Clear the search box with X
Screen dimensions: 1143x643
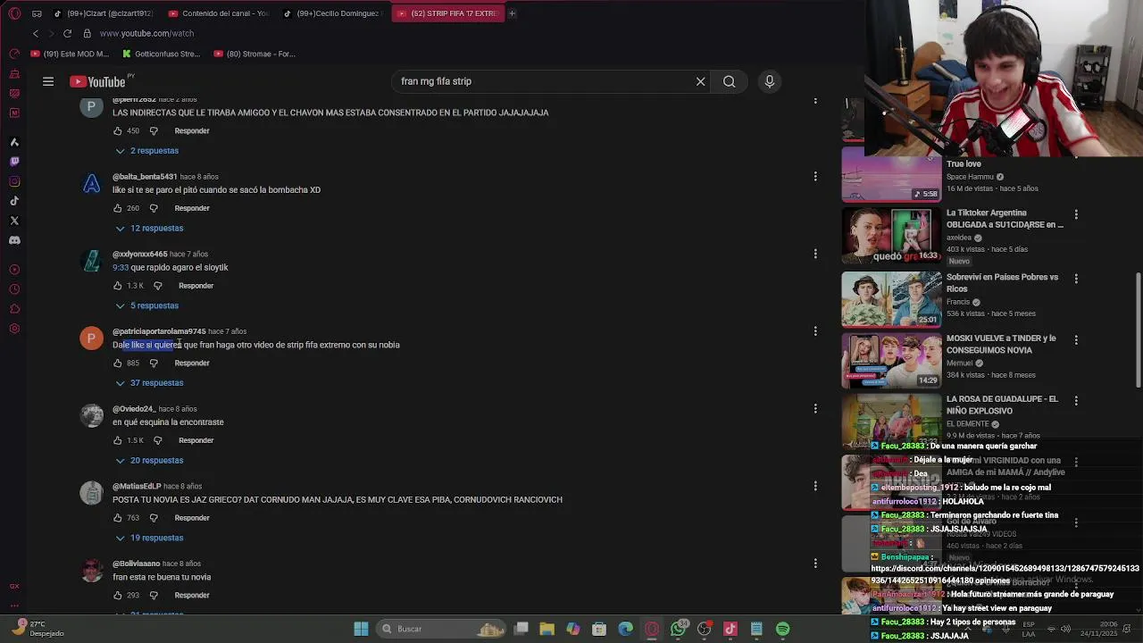coord(701,81)
